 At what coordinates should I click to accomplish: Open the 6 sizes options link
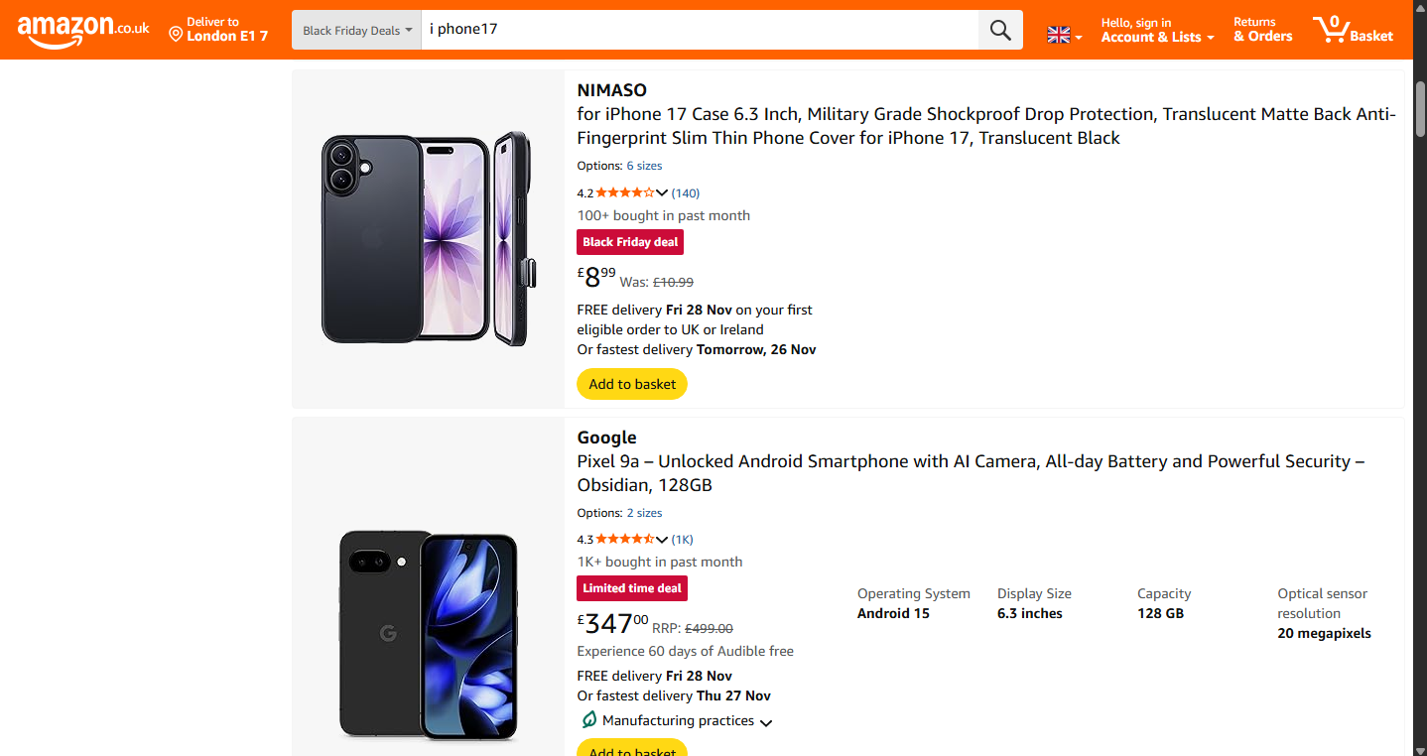[x=644, y=166]
